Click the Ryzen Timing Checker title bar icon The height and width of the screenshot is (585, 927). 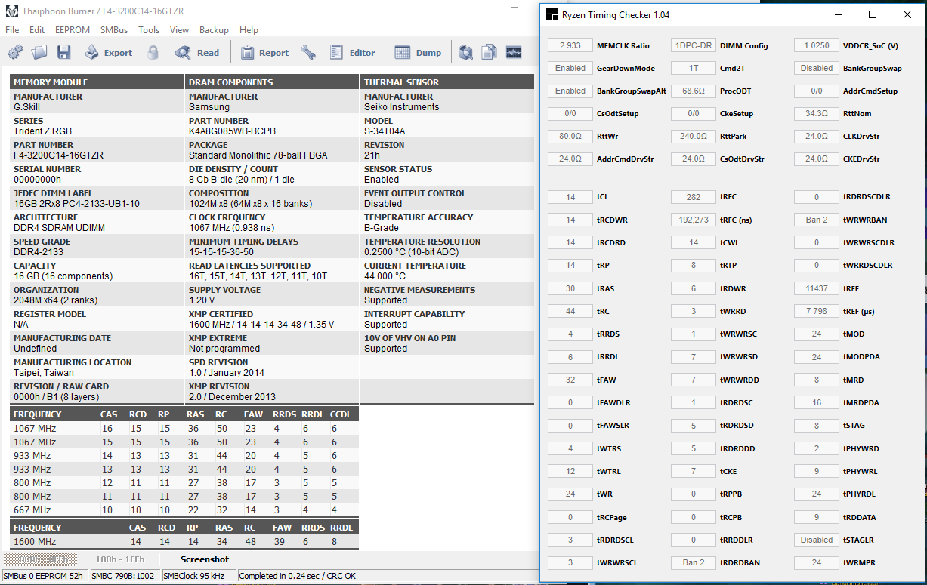pyautogui.click(x=552, y=14)
